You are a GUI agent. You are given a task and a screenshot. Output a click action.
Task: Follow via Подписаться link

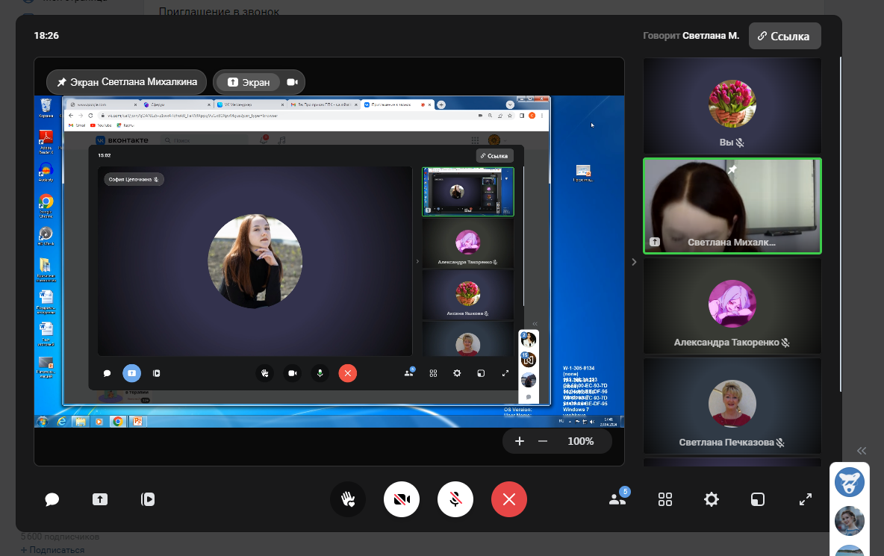pos(52,550)
